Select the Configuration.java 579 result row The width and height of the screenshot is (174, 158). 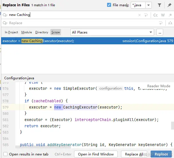pyautogui.click(x=87, y=41)
